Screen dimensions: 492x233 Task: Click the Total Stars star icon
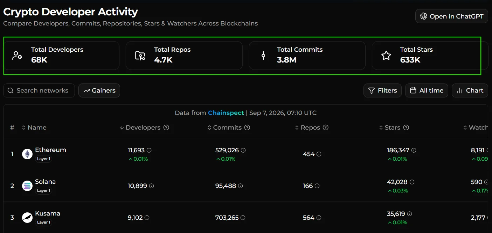pos(386,56)
